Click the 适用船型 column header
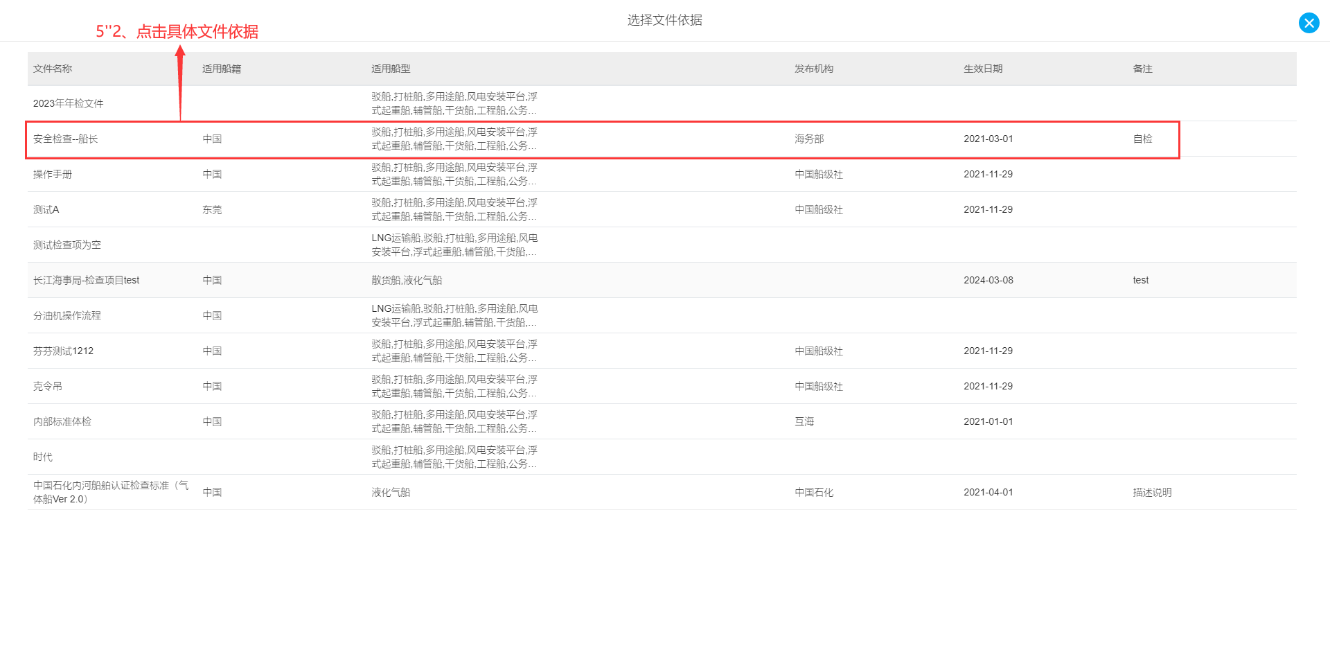Viewport: 1330px width, 650px height. click(391, 69)
